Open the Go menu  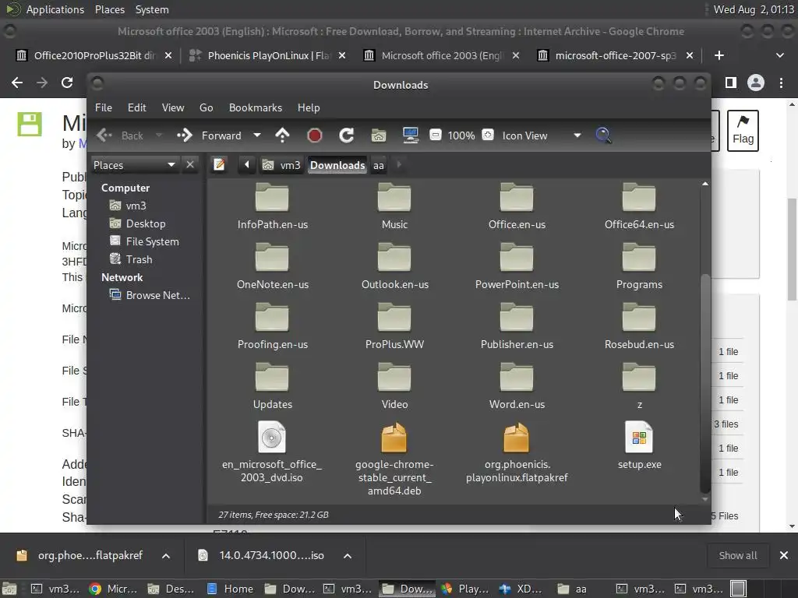coord(206,107)
